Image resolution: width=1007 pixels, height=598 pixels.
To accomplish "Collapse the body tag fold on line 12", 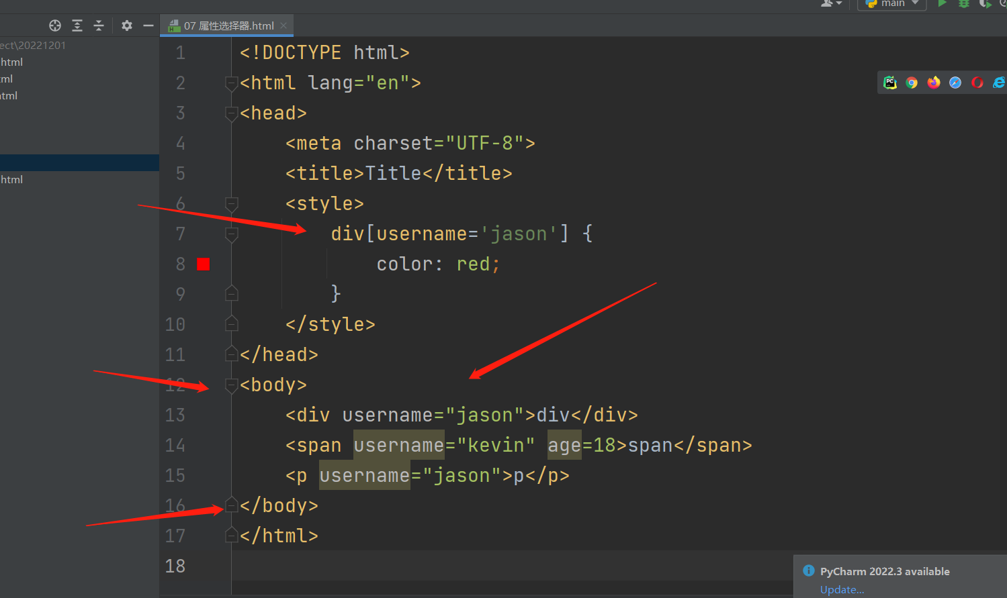I will 232,385.
